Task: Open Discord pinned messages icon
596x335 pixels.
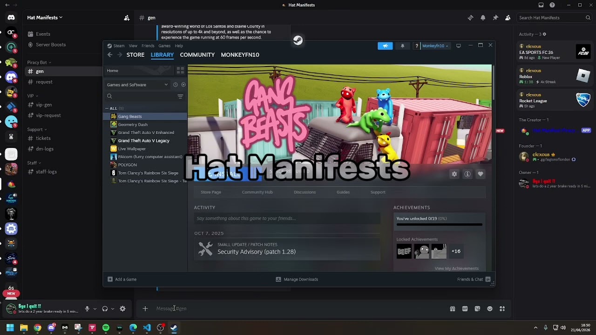Action: (495, 18)
